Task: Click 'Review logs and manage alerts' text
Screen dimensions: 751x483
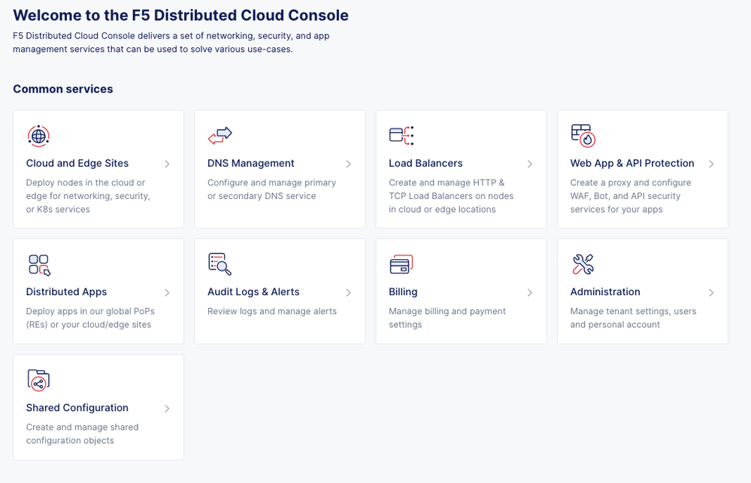Action: [272, 311]
